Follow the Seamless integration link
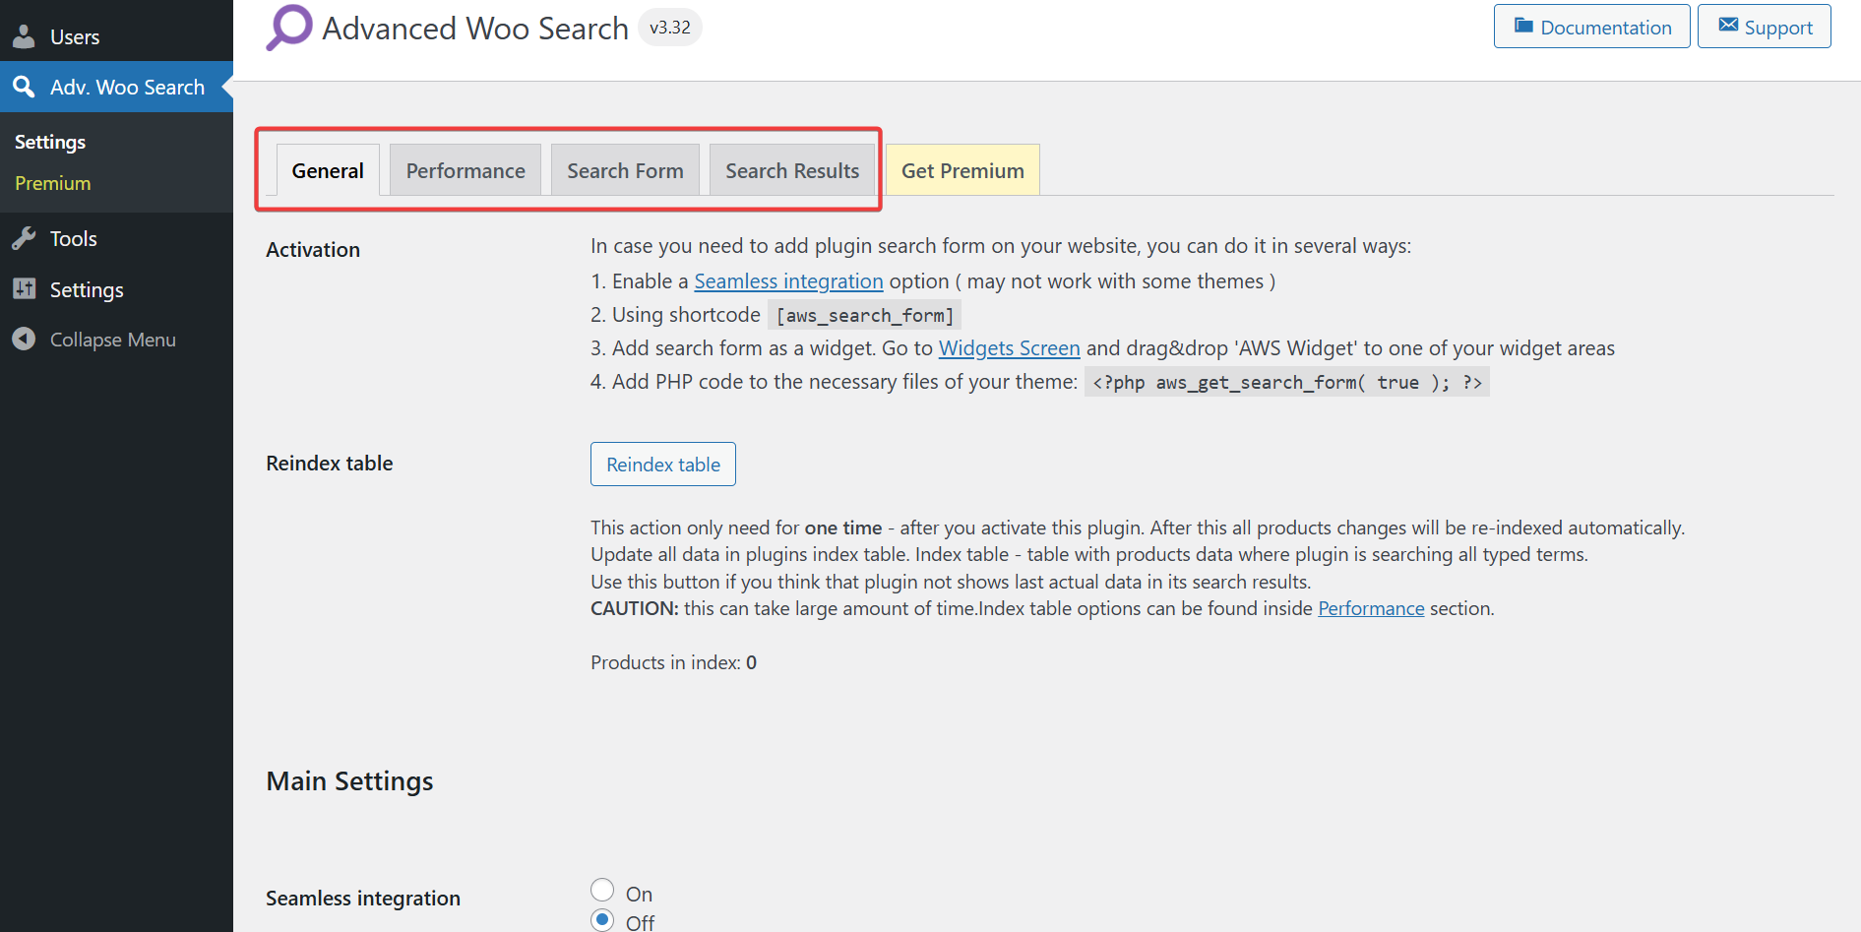 pos(788,281)
